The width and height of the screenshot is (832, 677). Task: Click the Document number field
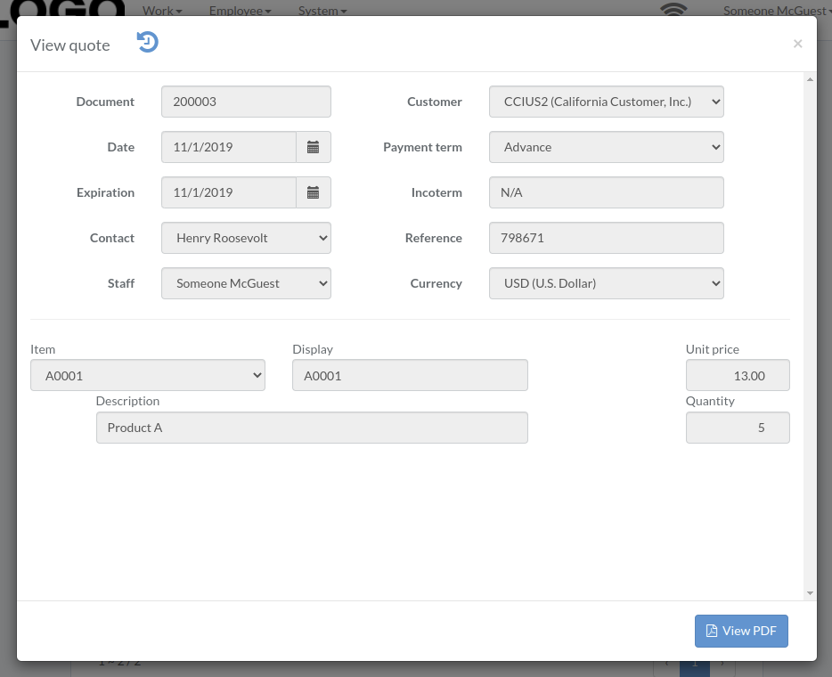(246, 102)
